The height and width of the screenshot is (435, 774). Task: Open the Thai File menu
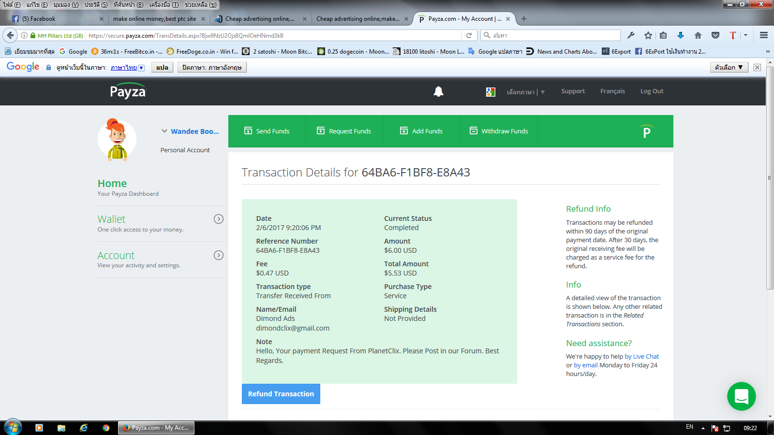(x=12, y=5)
